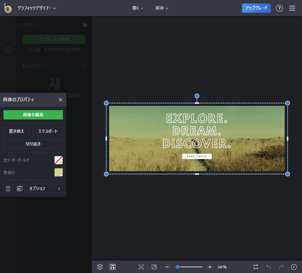
Task: Open the graphics heart sidebar icon
Action: pos(8,63)
